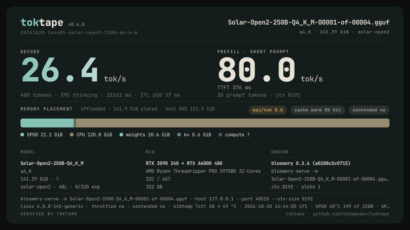The image size is (410, 230).
Task: Click the cache warm 0% hit badge
Action: pyautogui.click(x=318, y=110)
